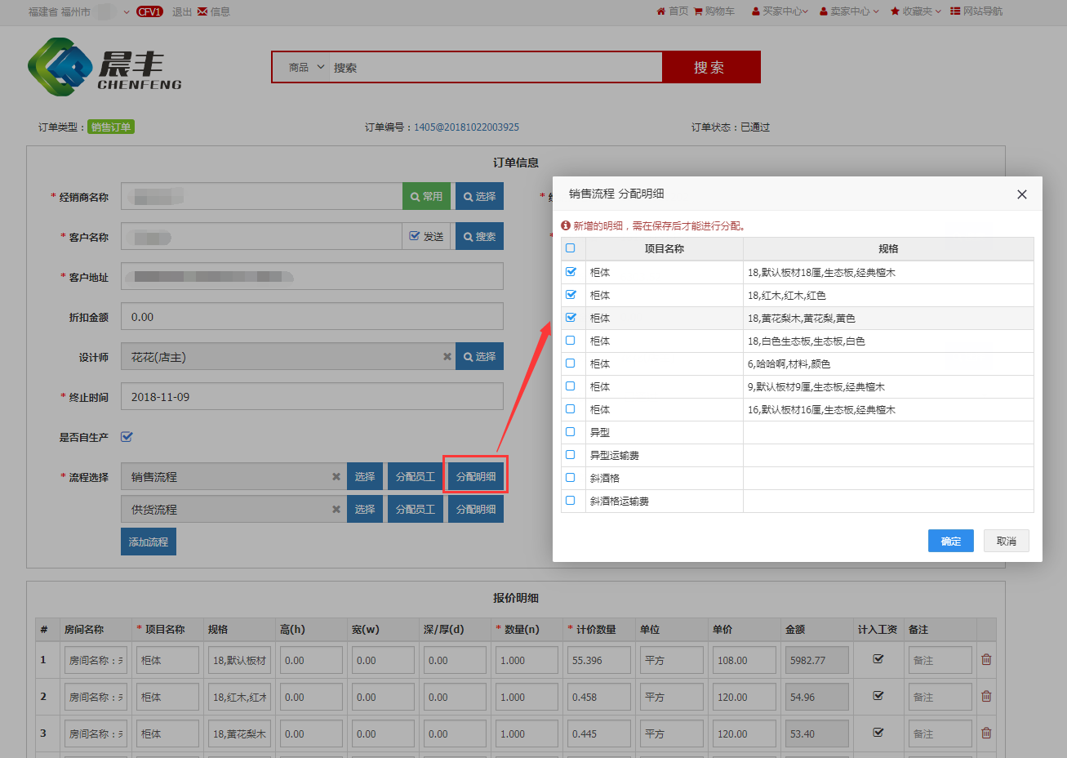Open 收藏夹 dropdown
Viewport: 1067px width, 758px height.
pos(916,11)
